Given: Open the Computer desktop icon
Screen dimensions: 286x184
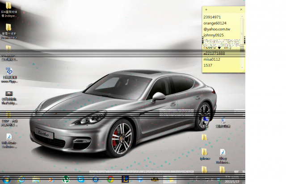Looking at the screenshot, I should pos(206,122).
